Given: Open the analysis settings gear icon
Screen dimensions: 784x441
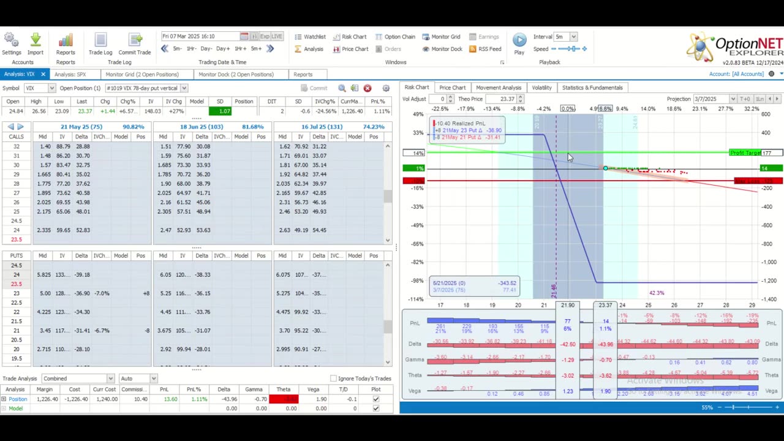Looking at the screenshot, I should click(386, 88).
